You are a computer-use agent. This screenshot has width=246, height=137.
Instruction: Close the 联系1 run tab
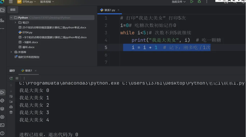(36, 71)
